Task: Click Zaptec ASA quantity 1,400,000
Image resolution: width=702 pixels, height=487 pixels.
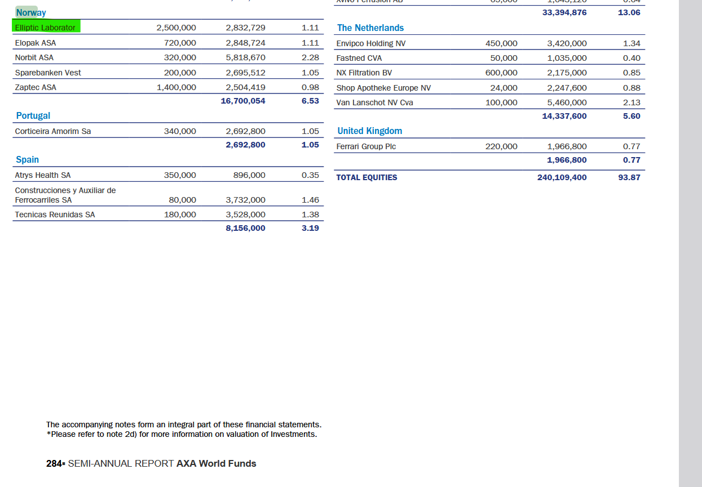Action: pos(176,87)
